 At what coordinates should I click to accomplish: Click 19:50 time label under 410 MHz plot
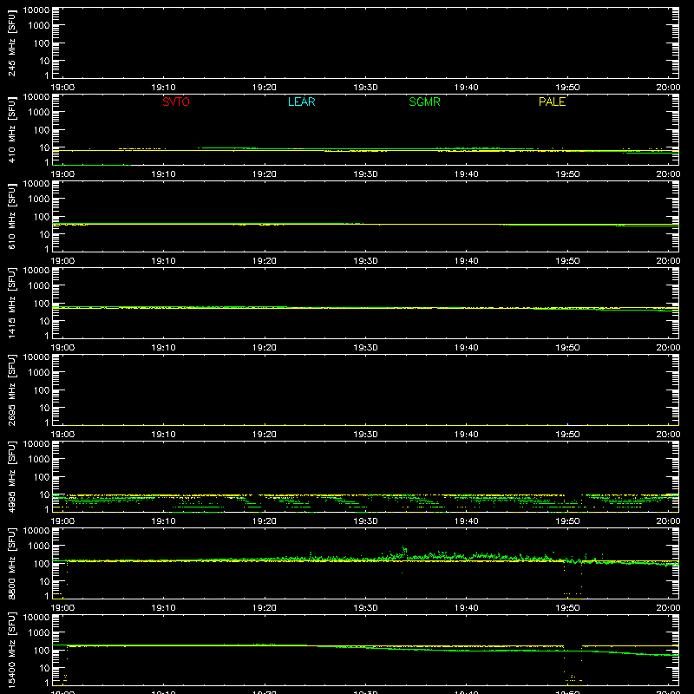567,174
